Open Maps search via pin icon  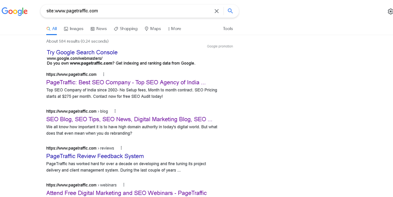pos(152,29)
